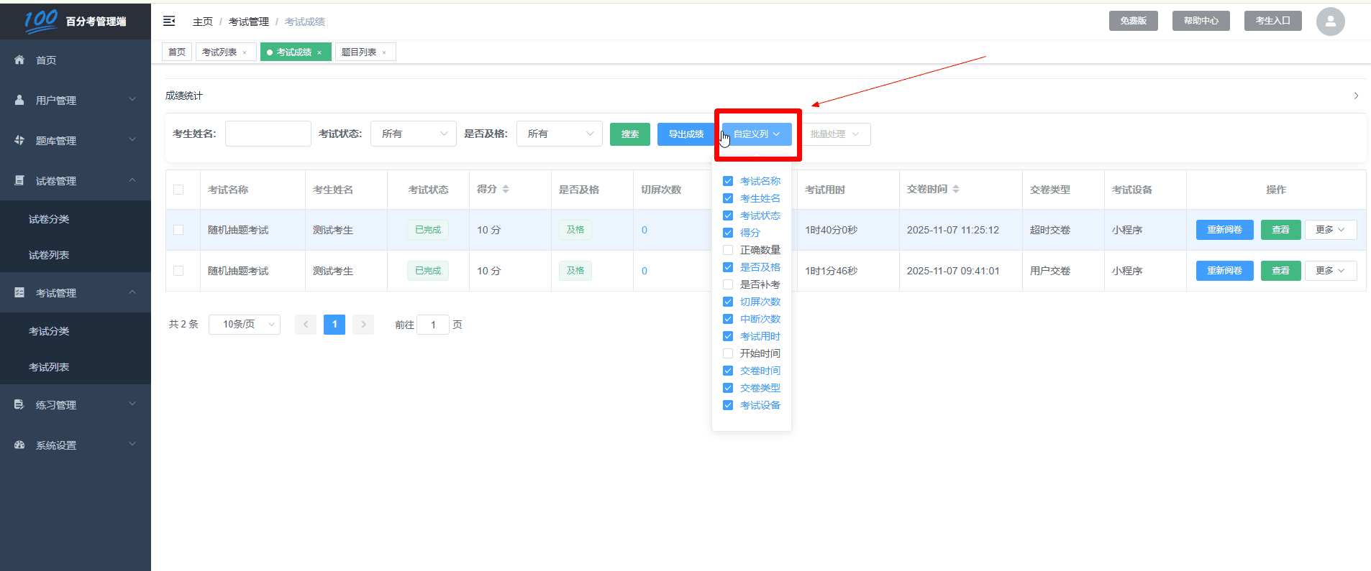The height and width of the screenshot is (571, 1371).
Task: Close the 题目列表 tab using its x
Action: tap(384, 52)
